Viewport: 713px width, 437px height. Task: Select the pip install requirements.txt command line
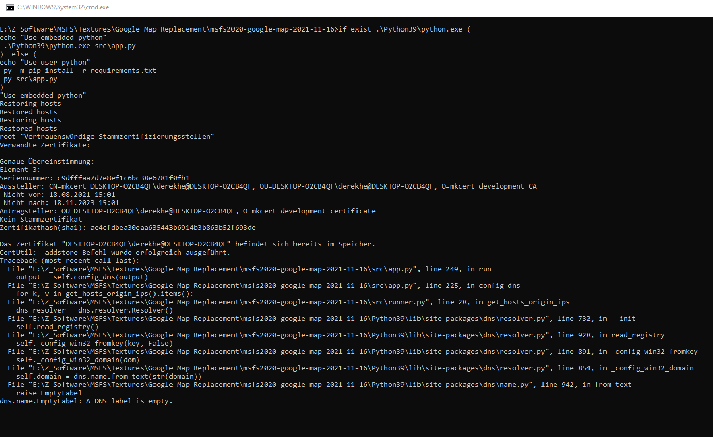coord(79,70)
